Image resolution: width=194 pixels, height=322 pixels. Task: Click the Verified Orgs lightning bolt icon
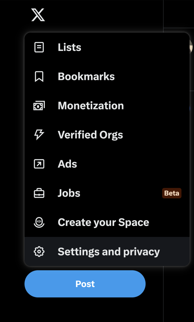tap(39, 135)
